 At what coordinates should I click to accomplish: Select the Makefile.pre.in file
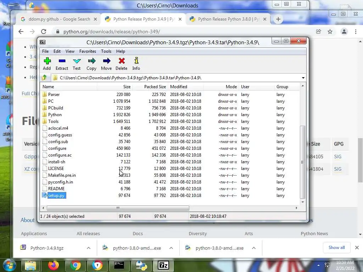click(171, 175)
